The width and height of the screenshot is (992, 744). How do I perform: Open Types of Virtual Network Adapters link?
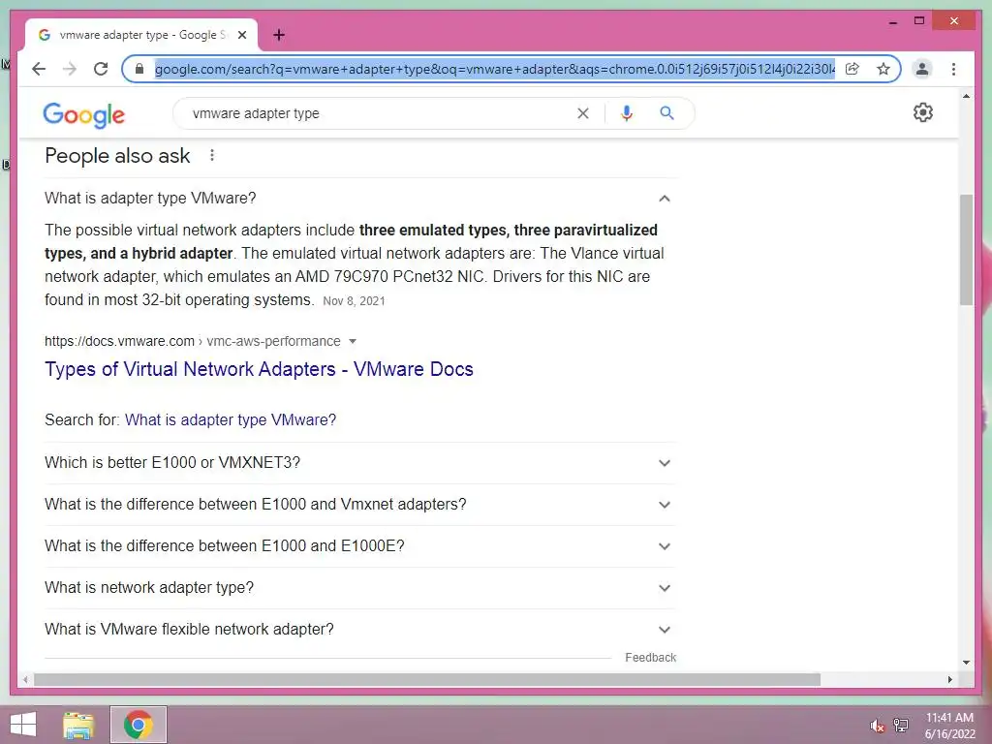(x=259, y=369)
